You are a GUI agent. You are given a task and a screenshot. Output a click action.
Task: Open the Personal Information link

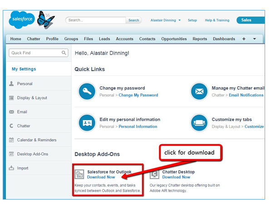pyautogui.click(x=138, y=127)
